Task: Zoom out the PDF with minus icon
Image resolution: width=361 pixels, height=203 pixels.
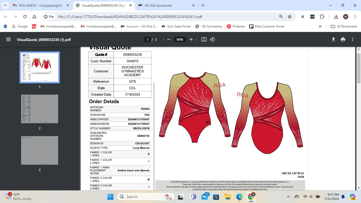Action: tap(169, 39)
